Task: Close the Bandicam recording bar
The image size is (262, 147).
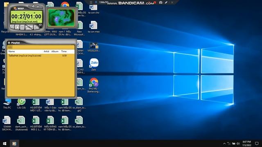Action: coord(172,2)
